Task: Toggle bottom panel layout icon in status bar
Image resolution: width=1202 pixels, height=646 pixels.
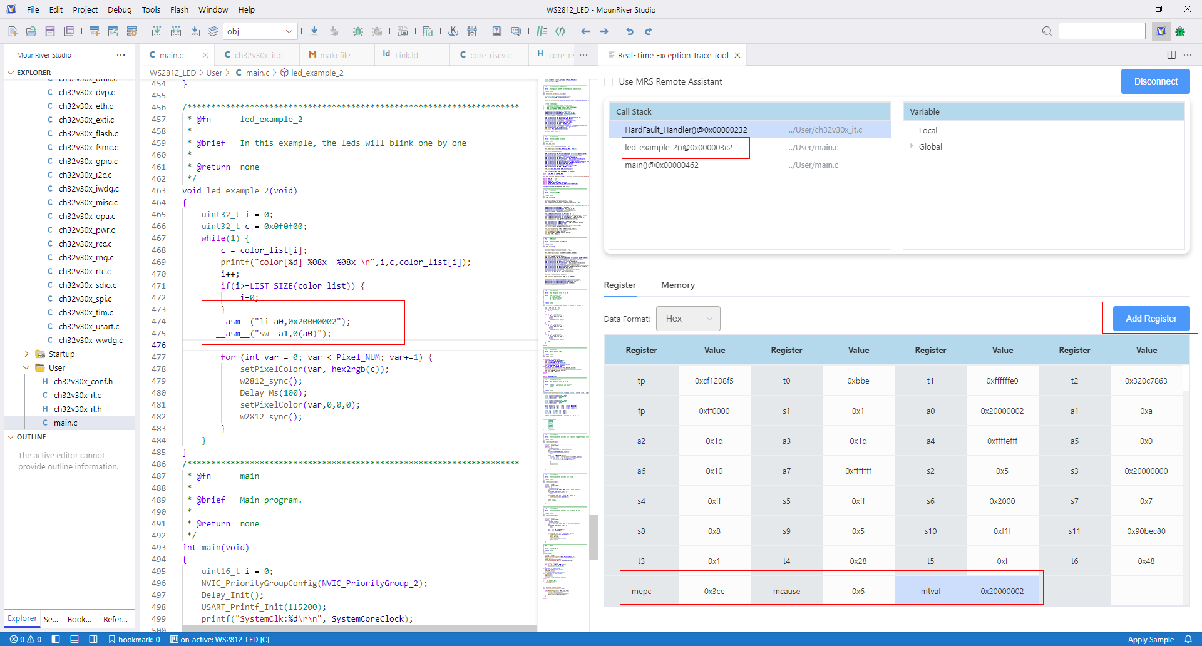Action: (74, 639)
